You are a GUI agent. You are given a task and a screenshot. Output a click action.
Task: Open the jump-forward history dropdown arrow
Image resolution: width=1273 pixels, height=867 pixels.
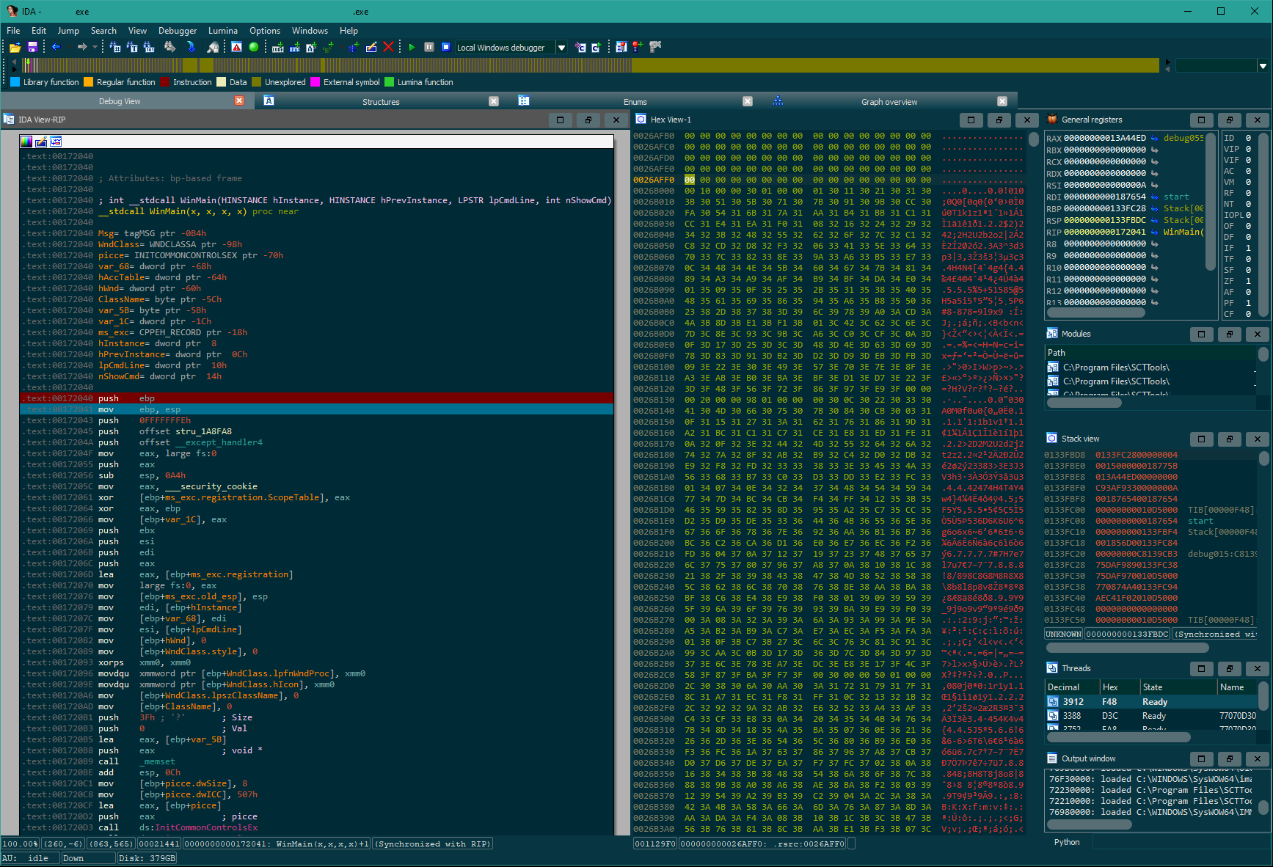[x=95, y=47]
